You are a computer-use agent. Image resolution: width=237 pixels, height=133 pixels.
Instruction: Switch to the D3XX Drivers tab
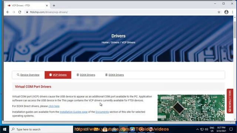coord(114,75)
